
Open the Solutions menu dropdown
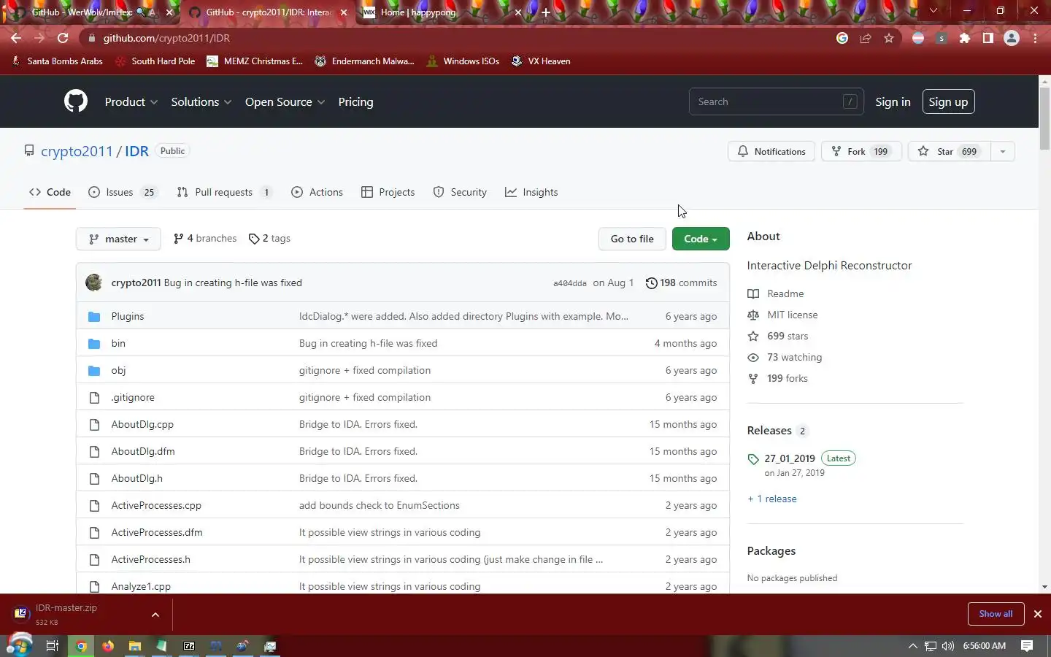pos(201,101)
